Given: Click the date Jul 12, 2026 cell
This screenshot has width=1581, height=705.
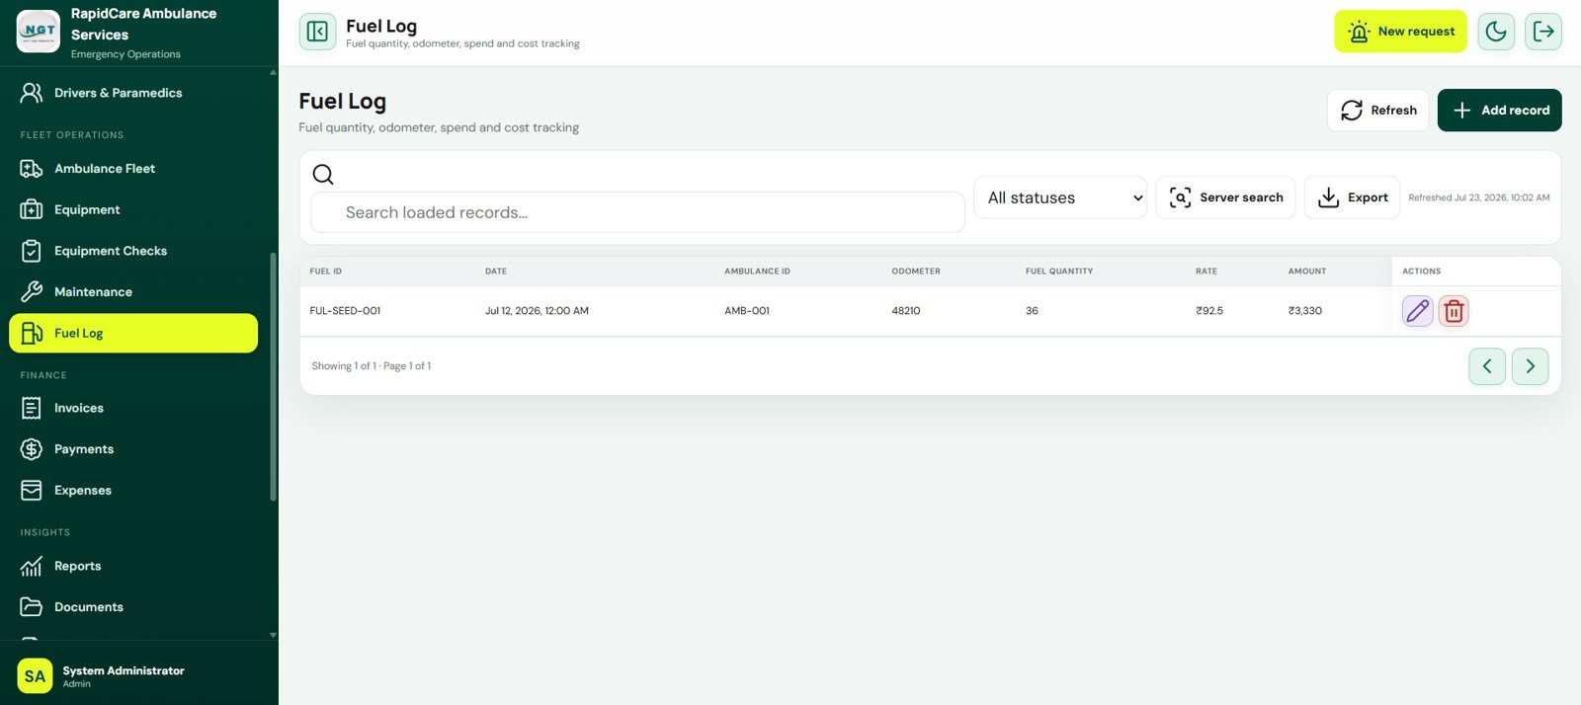Looking at the screenshot, I should [x=537, y=311].
